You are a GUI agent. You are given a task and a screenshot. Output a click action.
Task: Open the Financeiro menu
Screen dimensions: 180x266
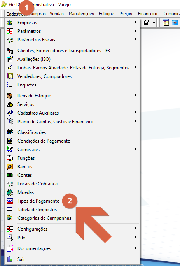[147, 14]
